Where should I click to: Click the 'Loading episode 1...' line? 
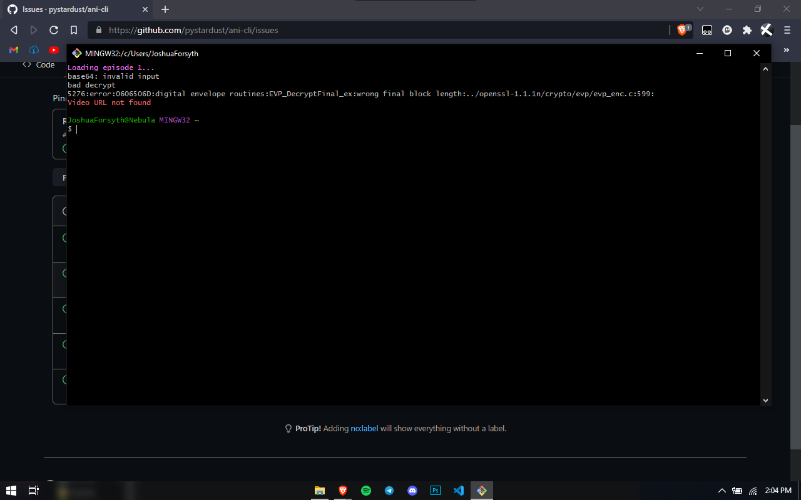coord(111,67)
